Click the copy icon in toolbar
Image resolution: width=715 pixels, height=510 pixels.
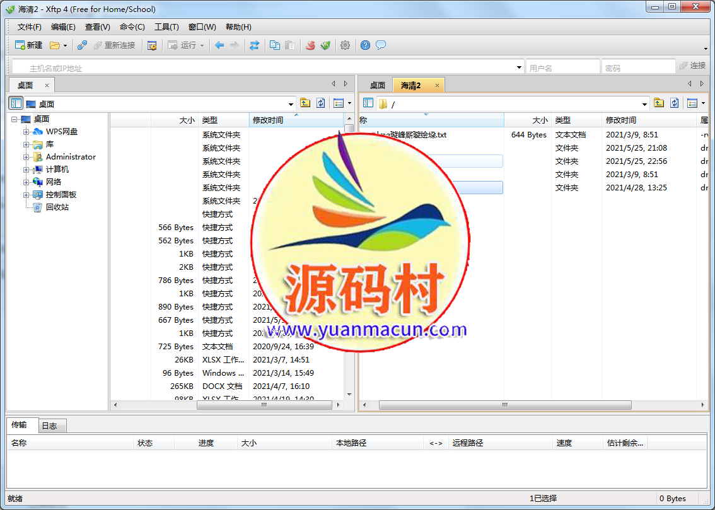click(275, 45)
